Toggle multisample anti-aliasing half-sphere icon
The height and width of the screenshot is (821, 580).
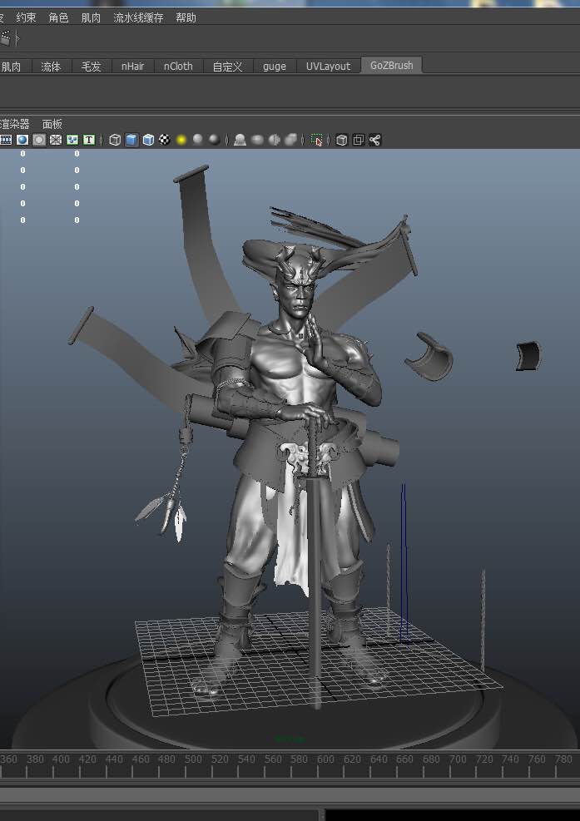click(274, 140)
